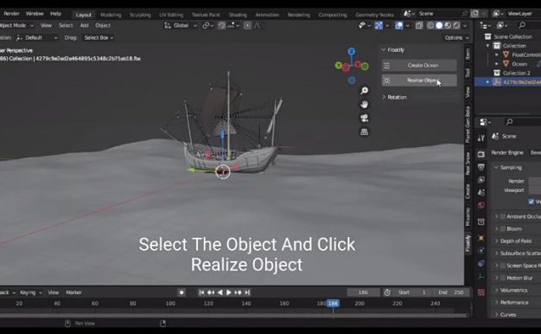Select solid viewport shading icon
The height and width of the screenshot is (334, 541).
click(439, 25)
